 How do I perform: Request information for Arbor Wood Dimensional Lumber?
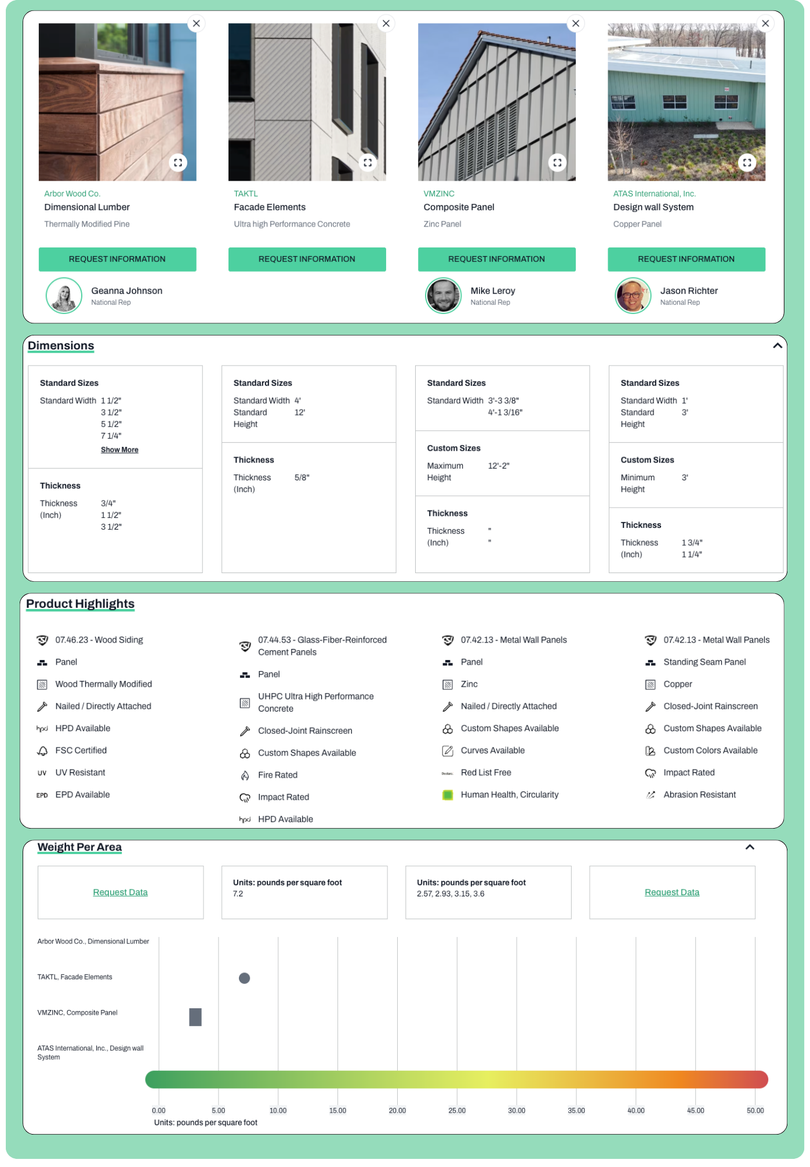point(117,260)
